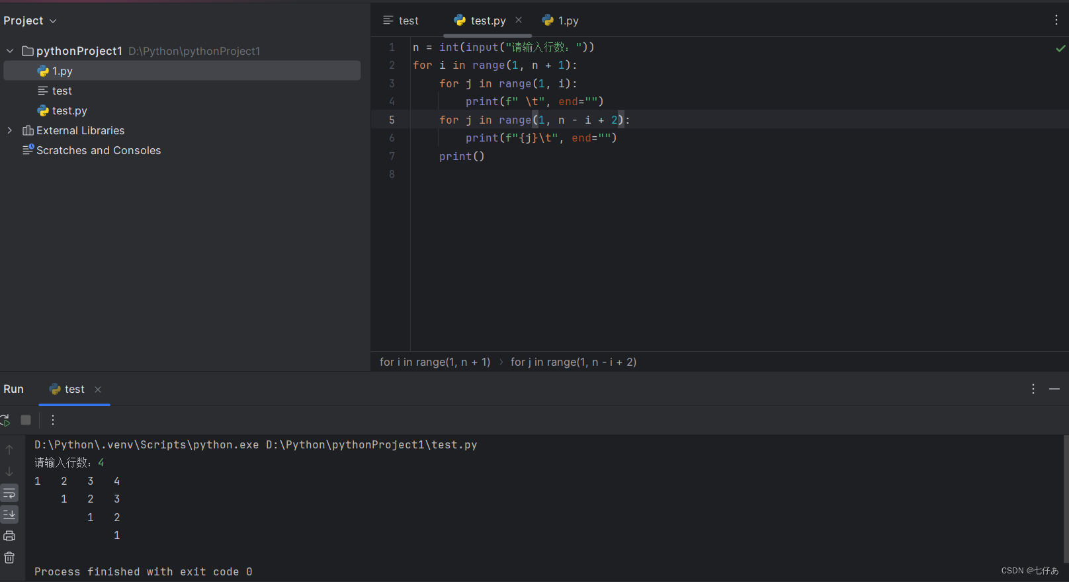Click the External Libraries icon
Image resolution: width=1069 pixels, height=582 pixels.
coord(28,130)
